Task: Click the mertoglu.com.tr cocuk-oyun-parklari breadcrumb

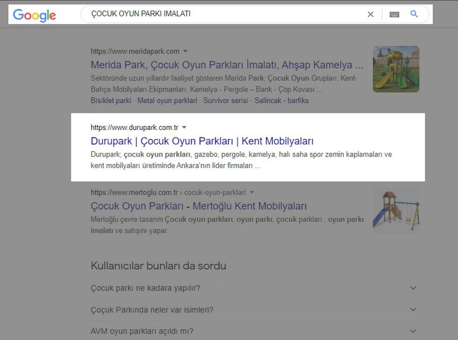Action: (x=168, y=192)
